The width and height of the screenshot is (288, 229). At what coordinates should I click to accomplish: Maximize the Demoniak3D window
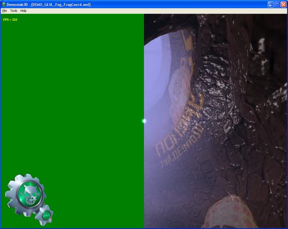(277, 4)
